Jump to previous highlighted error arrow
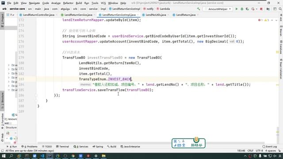This screenshot has width=283, height=159. [272, 20]
